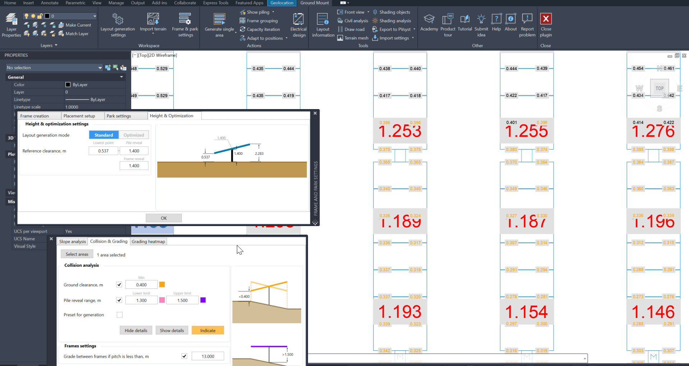Image resolution: width=689 pixels, height=366 pixels.
Task: Open Layout generation settings
Action: (x=118, y=25)
